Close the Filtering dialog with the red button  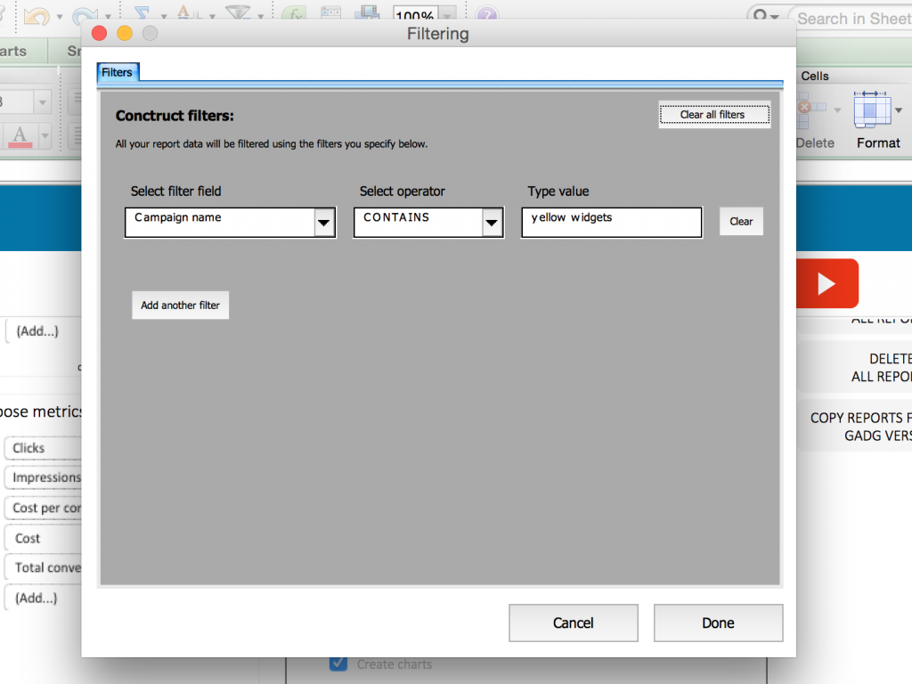[x=100, y=34]
